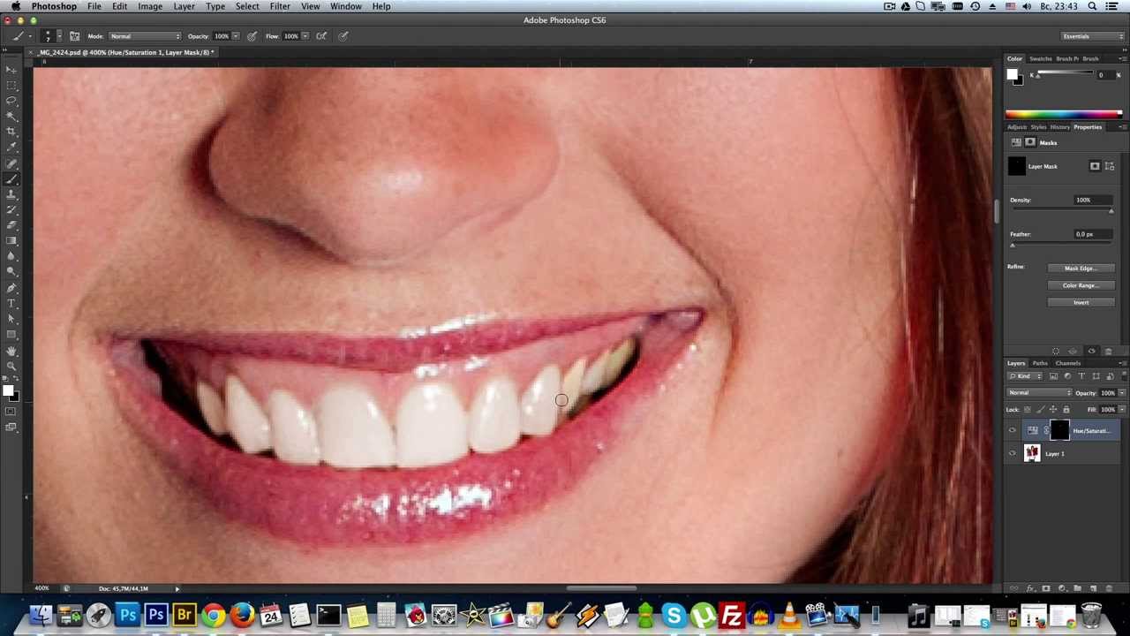Switch to the Swatches tab
Image resolution: width=1130 pixels, height=636 pixels.
click(1041, 58)
